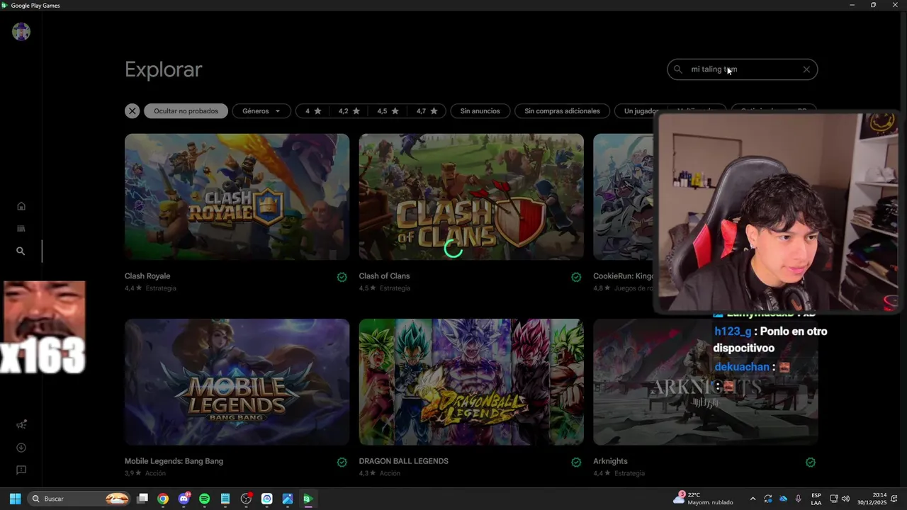Click the microphone icon in the system tray
The height and width of the screenshot is (510, 907).
pyautogui.click(x=799, y=499)
